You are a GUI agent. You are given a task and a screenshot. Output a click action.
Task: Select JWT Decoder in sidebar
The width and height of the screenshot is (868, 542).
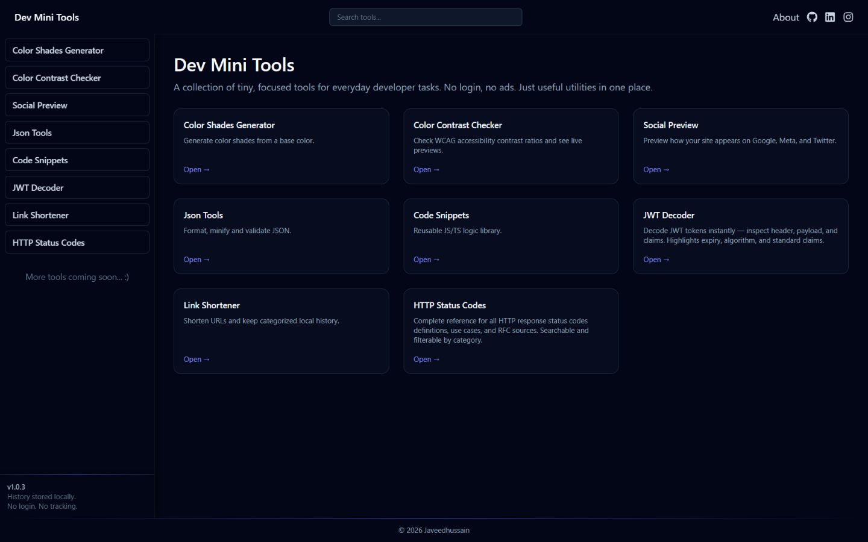(77, 187)
